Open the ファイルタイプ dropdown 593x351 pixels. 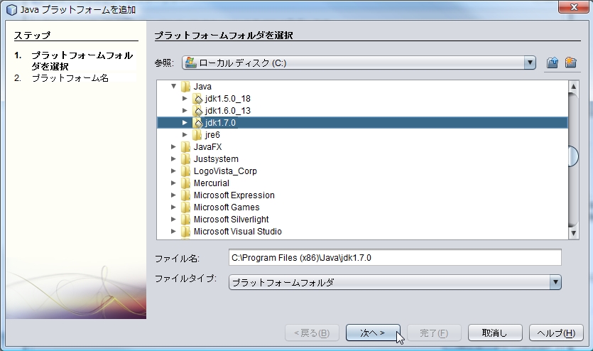click(x=555, y=283)
